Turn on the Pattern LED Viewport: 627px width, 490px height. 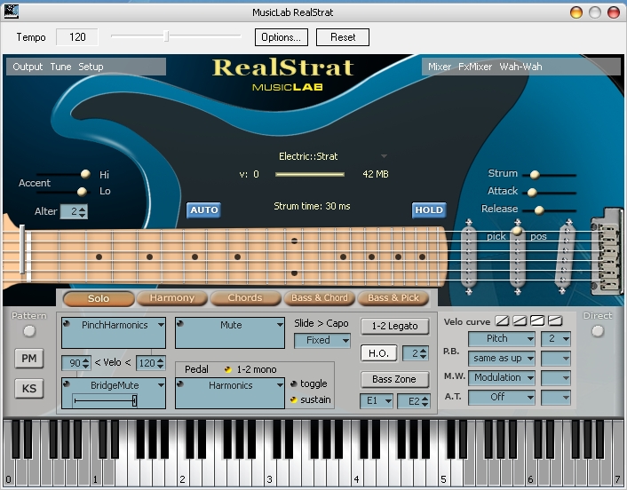tap(29, 331)
